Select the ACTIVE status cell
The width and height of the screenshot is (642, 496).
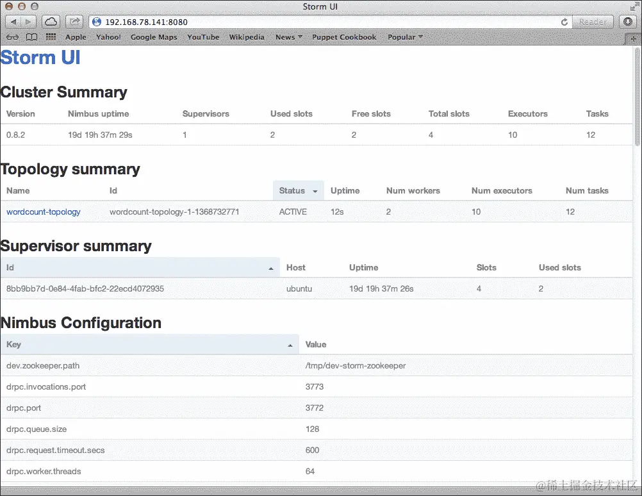pyautogui.click(x=293, y=211)
